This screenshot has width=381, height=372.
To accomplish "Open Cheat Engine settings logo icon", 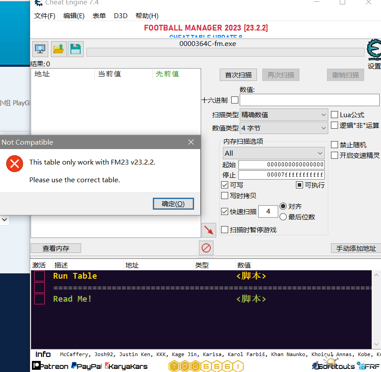I will pyautogui.click(x=374, y=50).
